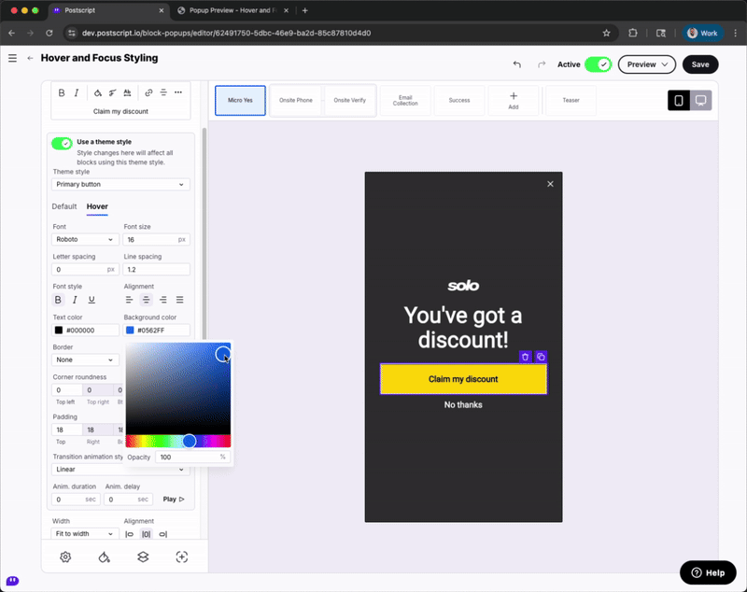Align block left under Width alignment
747x592 pixels.
coord(129,534)
